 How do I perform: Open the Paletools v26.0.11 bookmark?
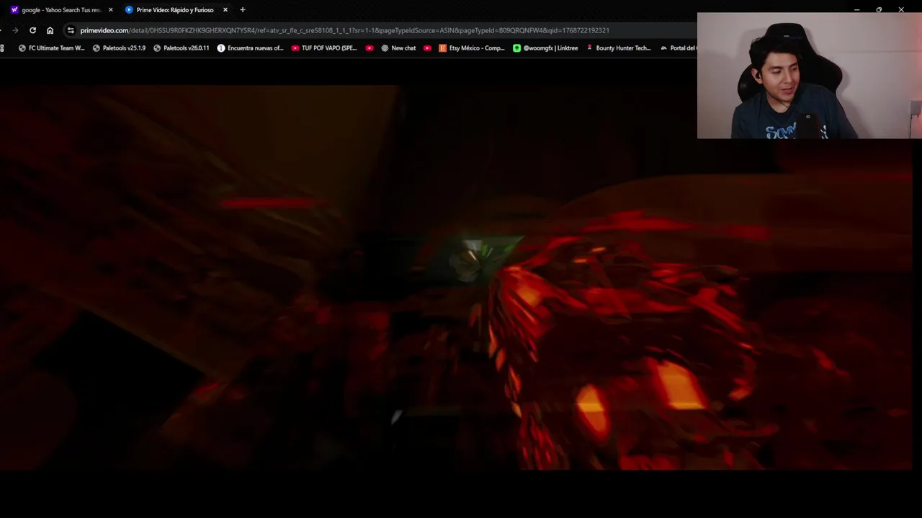coord(182,48)
